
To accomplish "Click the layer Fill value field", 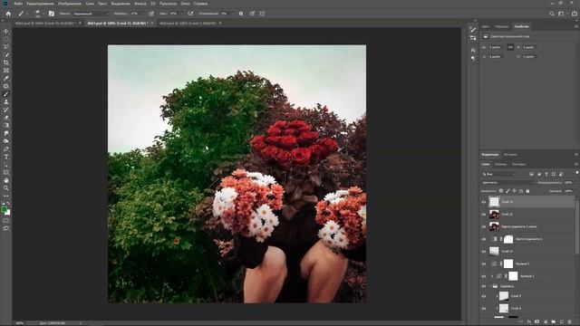I will coord(568,191).
